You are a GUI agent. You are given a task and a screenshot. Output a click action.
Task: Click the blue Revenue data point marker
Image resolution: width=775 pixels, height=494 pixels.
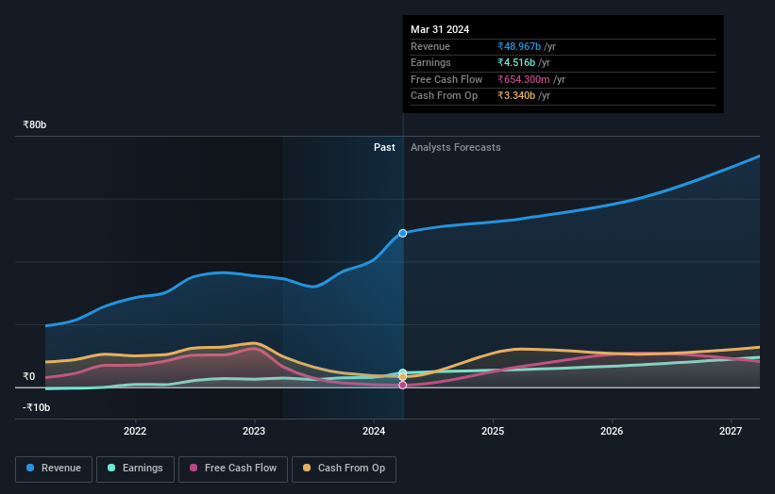click(x=403, y=233)
